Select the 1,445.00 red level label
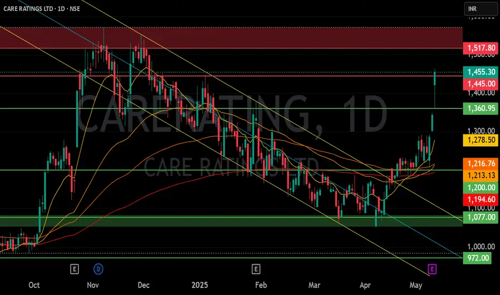 [x=481, y=84]
